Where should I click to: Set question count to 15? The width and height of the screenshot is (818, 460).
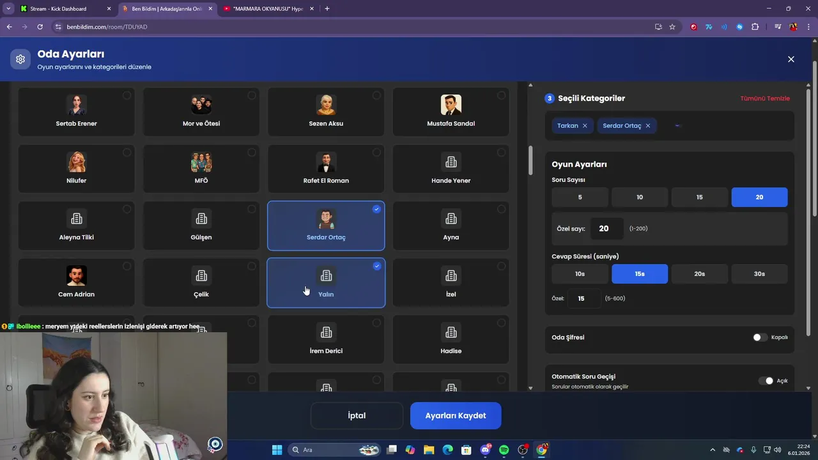click(699, 197)
